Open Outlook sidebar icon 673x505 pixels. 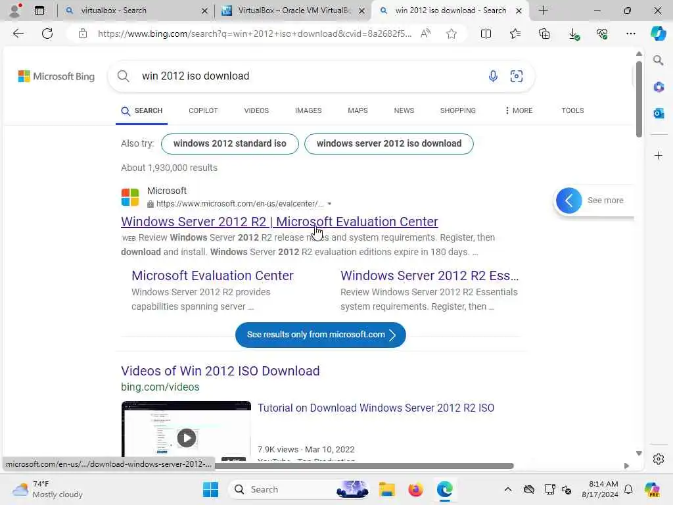pos(659,113)
